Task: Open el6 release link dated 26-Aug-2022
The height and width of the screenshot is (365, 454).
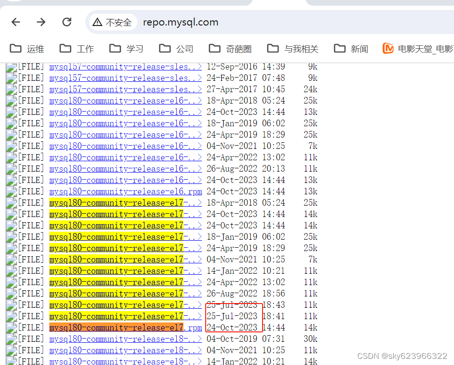Action: 126,169
